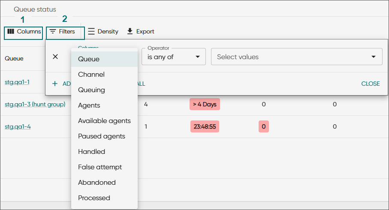Open stg.qa1-3 (hunt group) link
Image resolution: width=389 pixels, height=210 pixels.
(35, 105)
